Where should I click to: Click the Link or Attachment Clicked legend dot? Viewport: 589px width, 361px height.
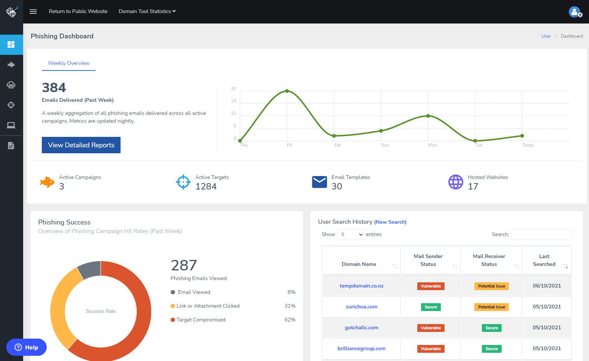point(173,306)
